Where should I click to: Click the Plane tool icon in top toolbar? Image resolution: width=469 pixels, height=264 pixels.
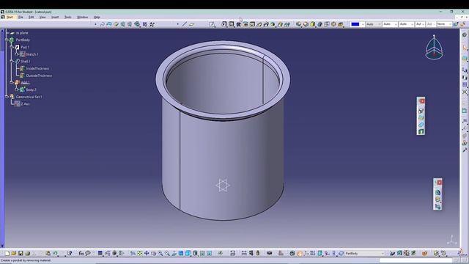(x=192, y=24)
